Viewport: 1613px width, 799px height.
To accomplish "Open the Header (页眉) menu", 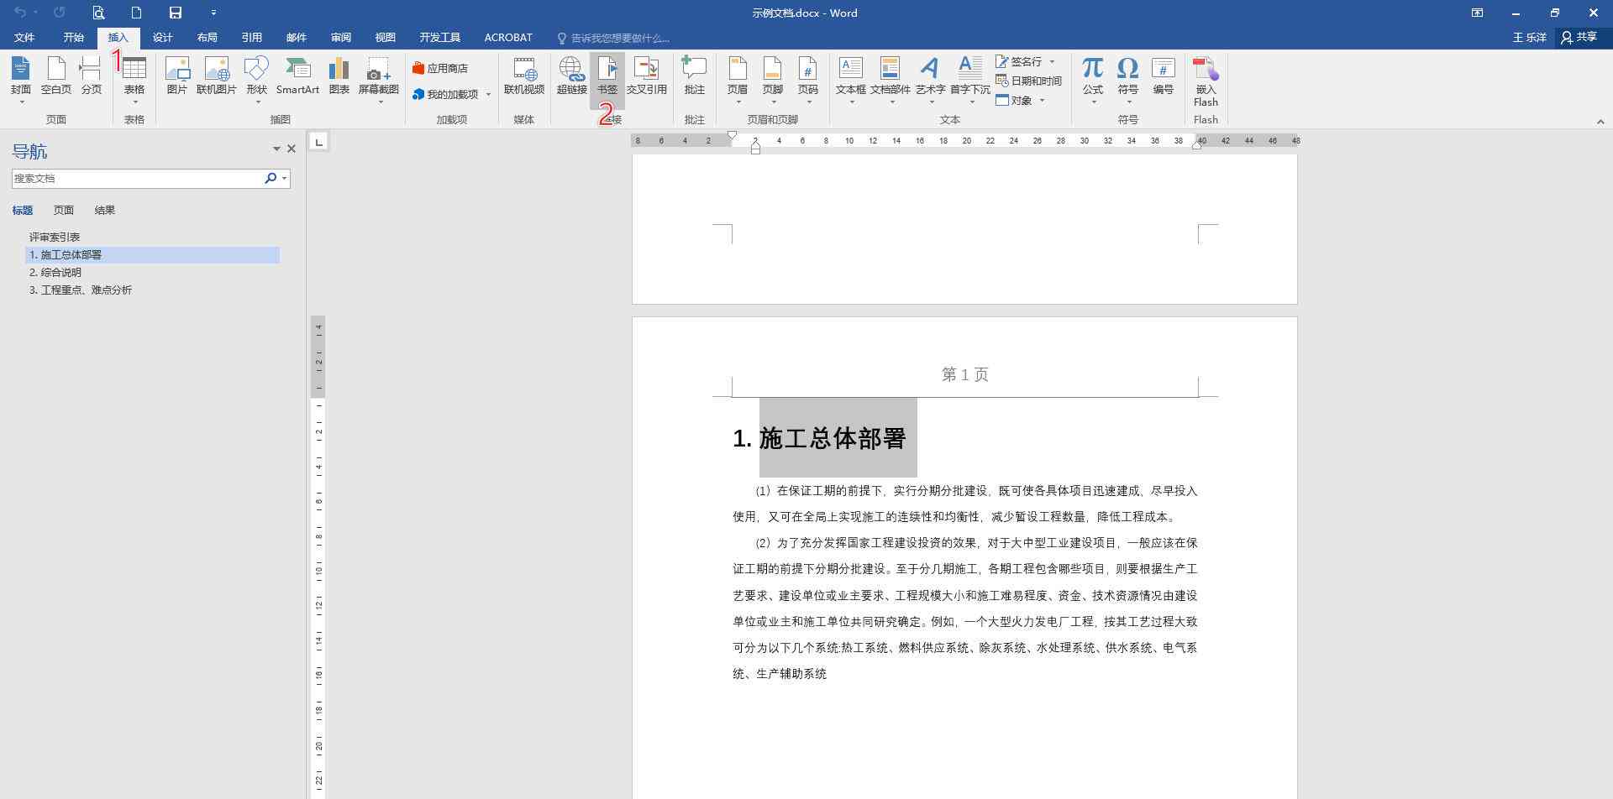I will coord(738,80).
